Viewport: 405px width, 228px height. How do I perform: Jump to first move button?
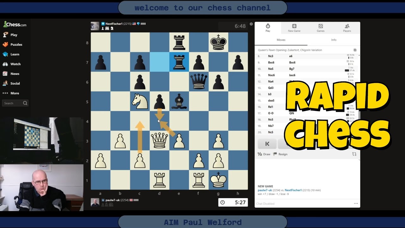pos(267,144)
